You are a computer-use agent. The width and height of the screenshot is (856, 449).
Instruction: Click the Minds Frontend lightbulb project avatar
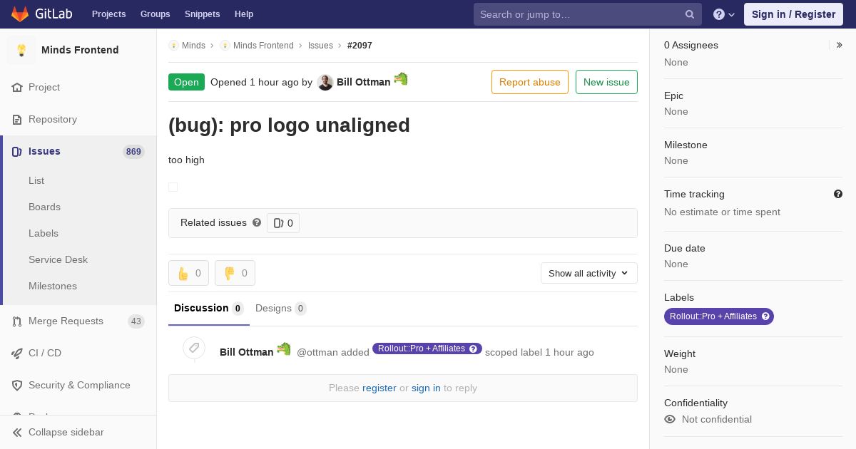[x=21, y=50]
